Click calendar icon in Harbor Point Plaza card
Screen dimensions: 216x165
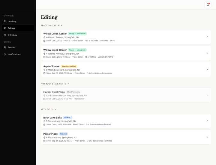click(44, 99)
